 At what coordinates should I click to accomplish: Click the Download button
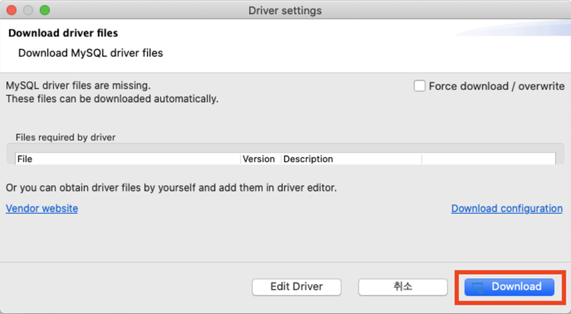click(509, 287)
